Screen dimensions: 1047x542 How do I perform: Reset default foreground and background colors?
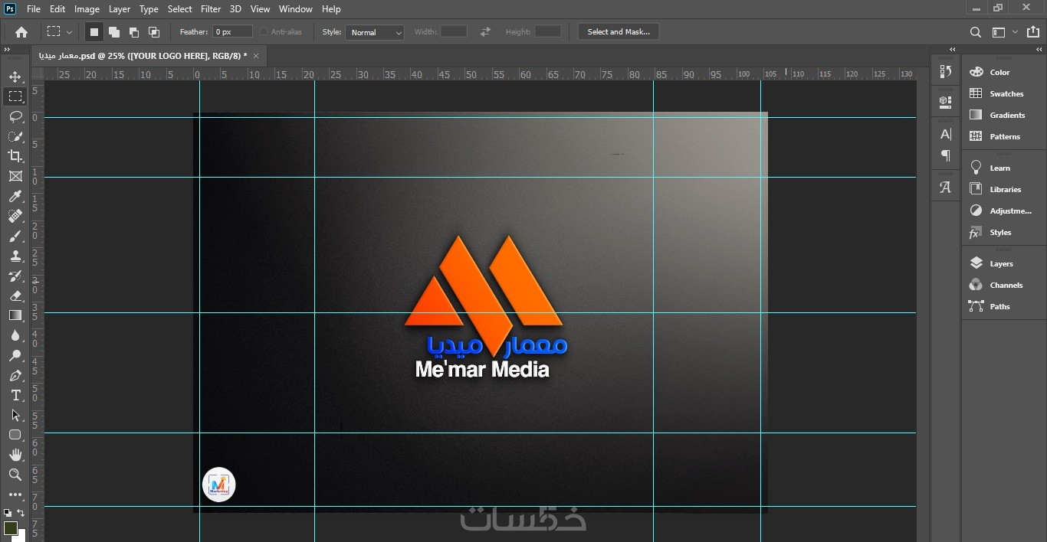8,513
